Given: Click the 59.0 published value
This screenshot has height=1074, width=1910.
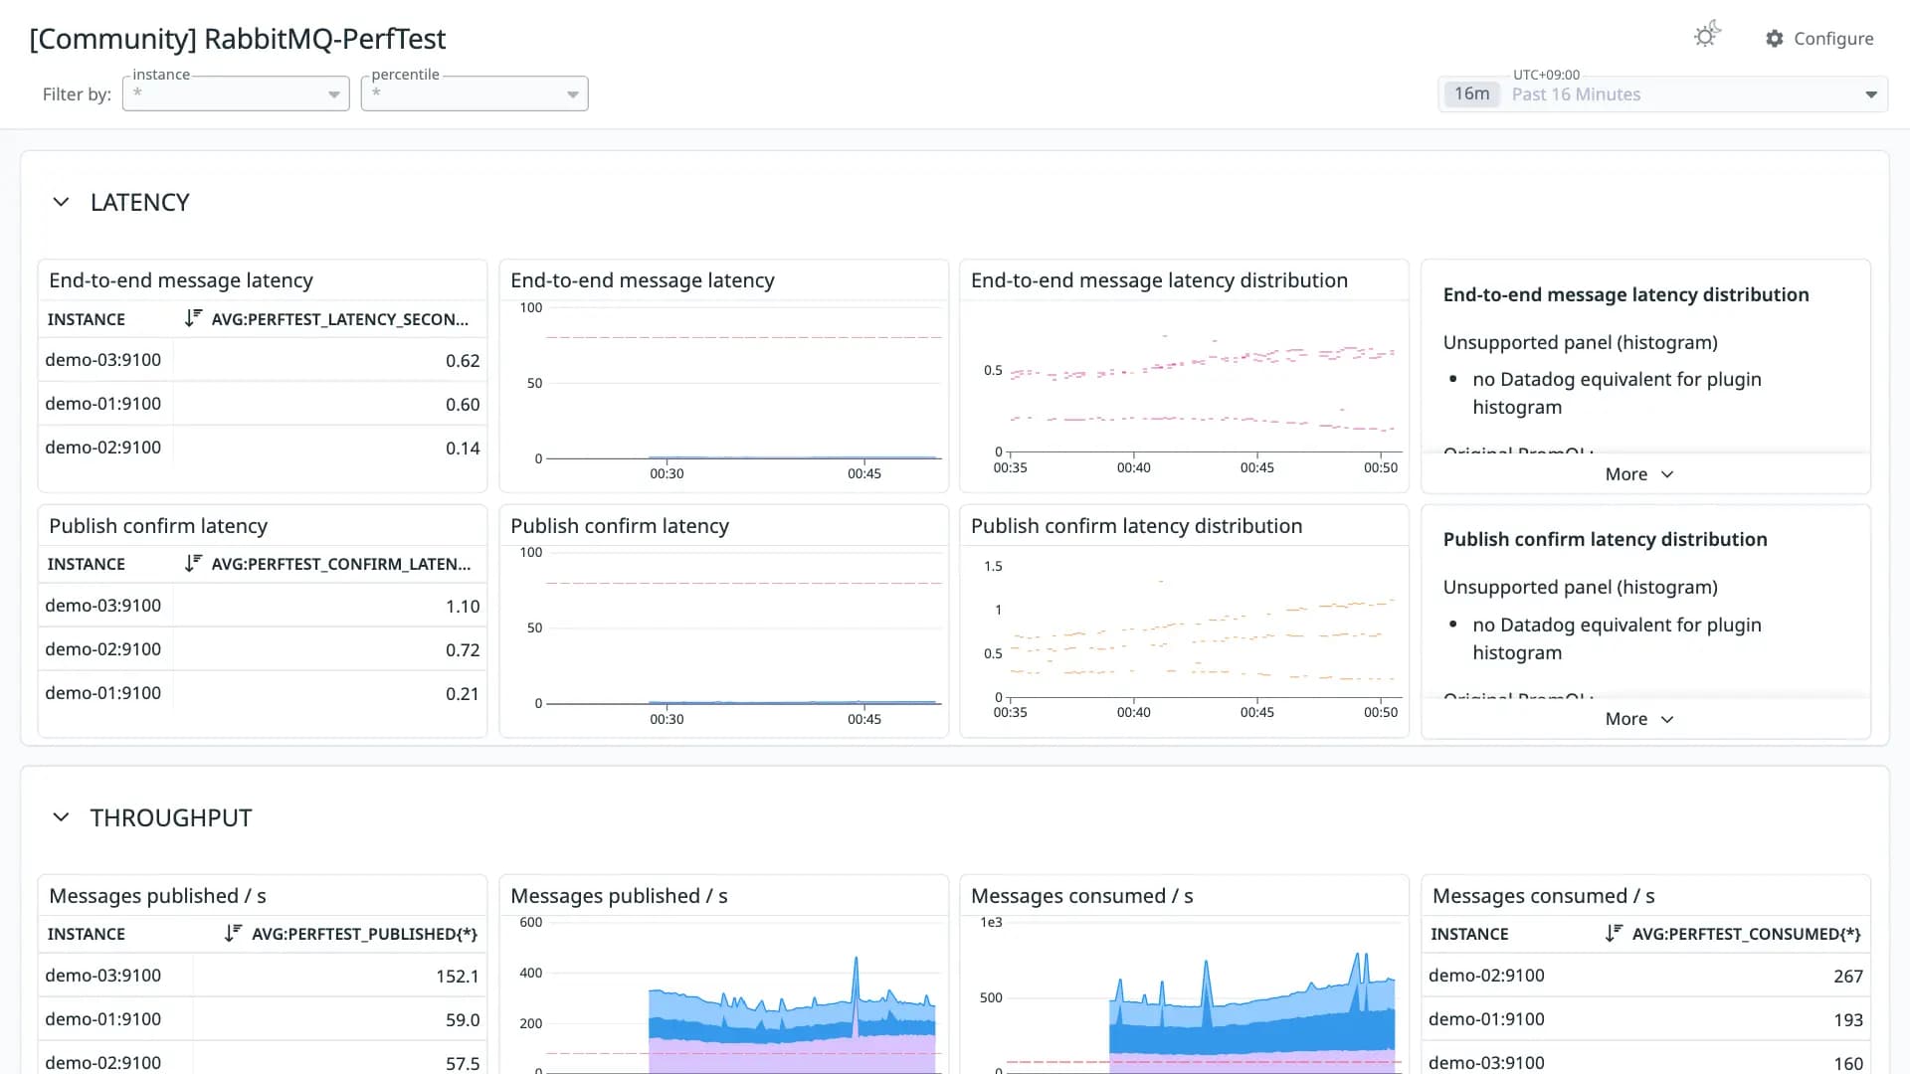Looking at the screenshot, I should coord(463,1020).
